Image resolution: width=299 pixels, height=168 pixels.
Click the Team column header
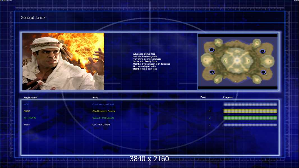click(x=203, y=97)
